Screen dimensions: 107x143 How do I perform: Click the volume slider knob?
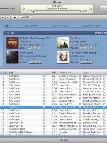coord(10,9)
